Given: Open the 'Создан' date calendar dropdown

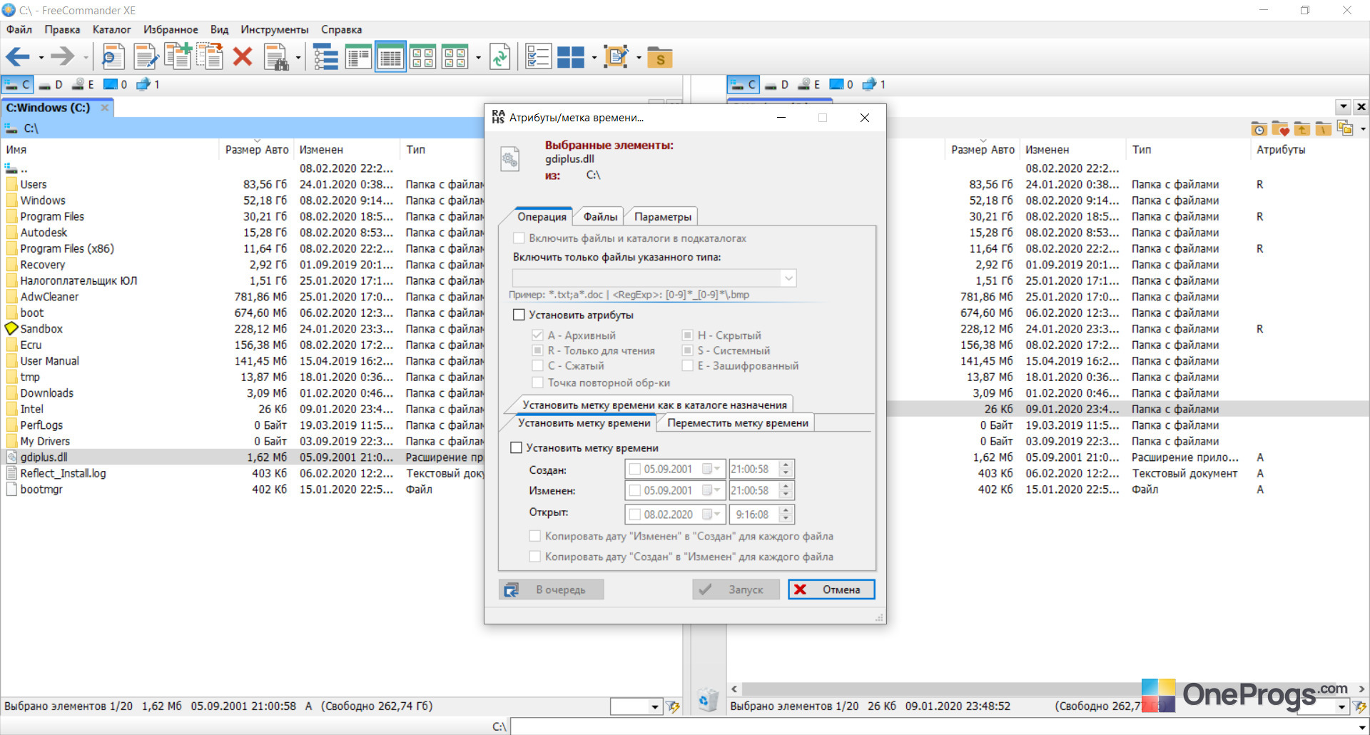Looking at the screenshot, I should coord(711,469).
